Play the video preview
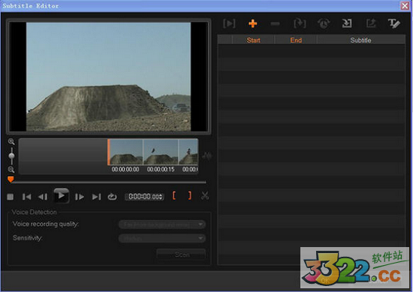The height and width of the screenshot is (292, 413). (x=61, y=195)
